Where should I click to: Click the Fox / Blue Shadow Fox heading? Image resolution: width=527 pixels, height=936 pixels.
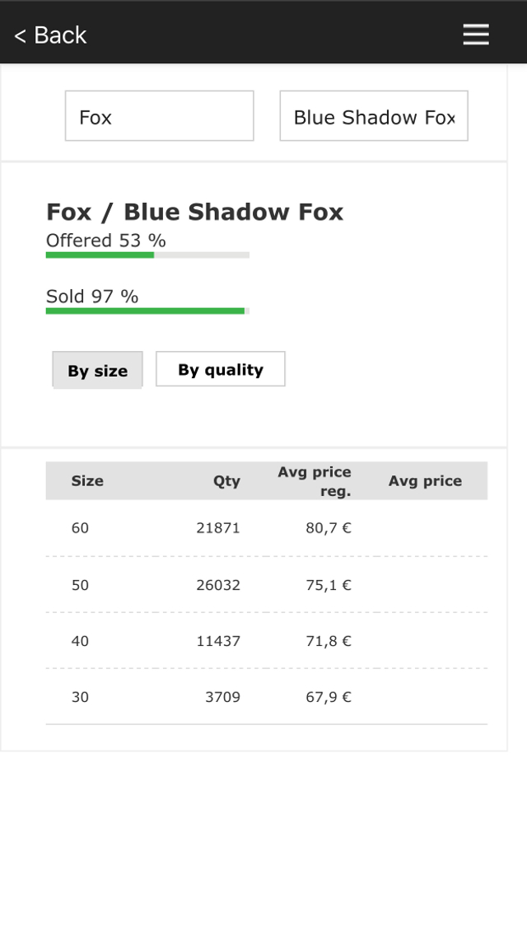[x=194, y=212]
